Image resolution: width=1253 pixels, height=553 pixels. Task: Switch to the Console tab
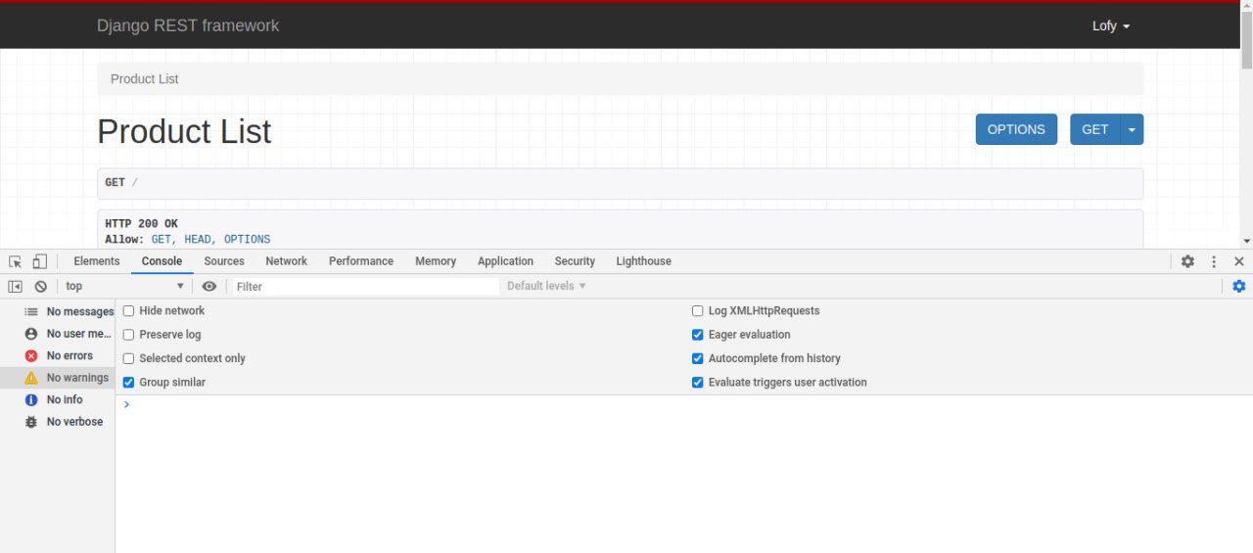[162, 261]
